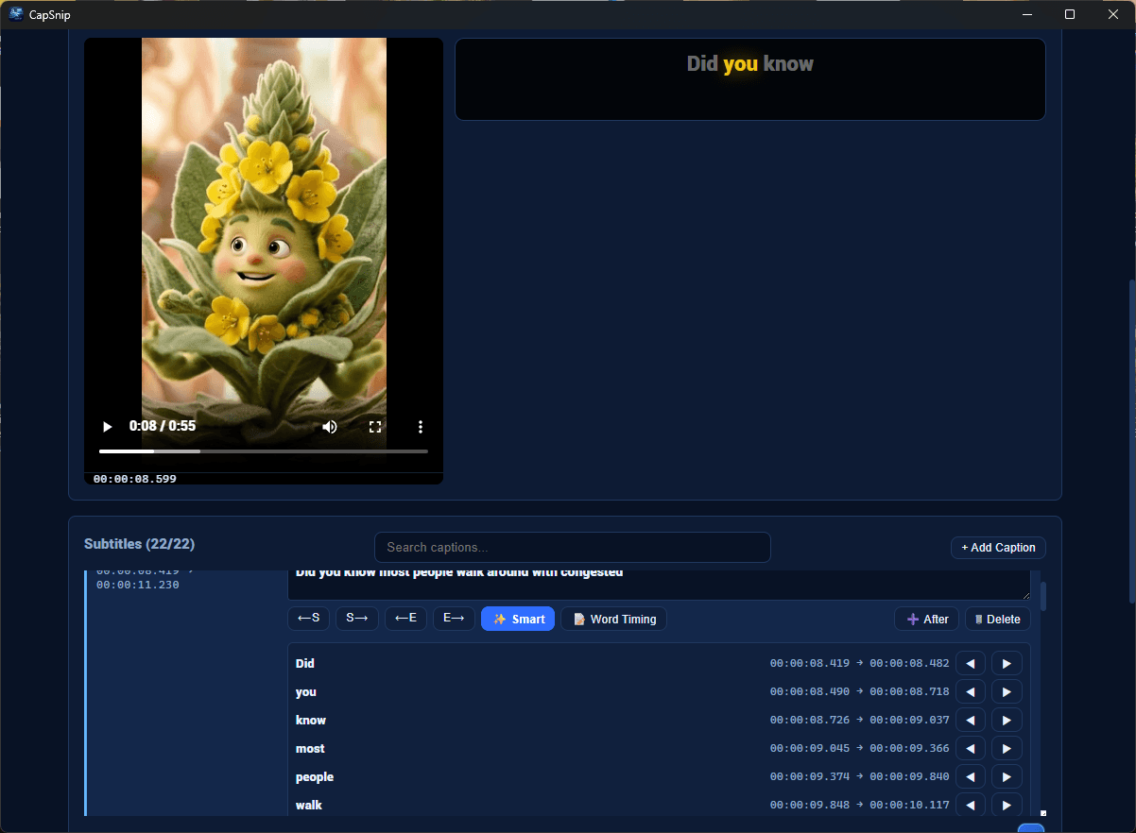Nudge word 'walk' earlier
Viewport: 1136px width, 833px height.
click(971, 806)
